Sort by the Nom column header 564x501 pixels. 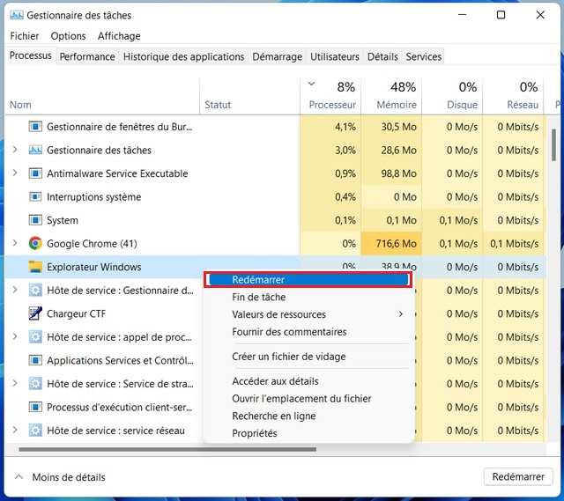pyautogui.click(x=102, y=96)
